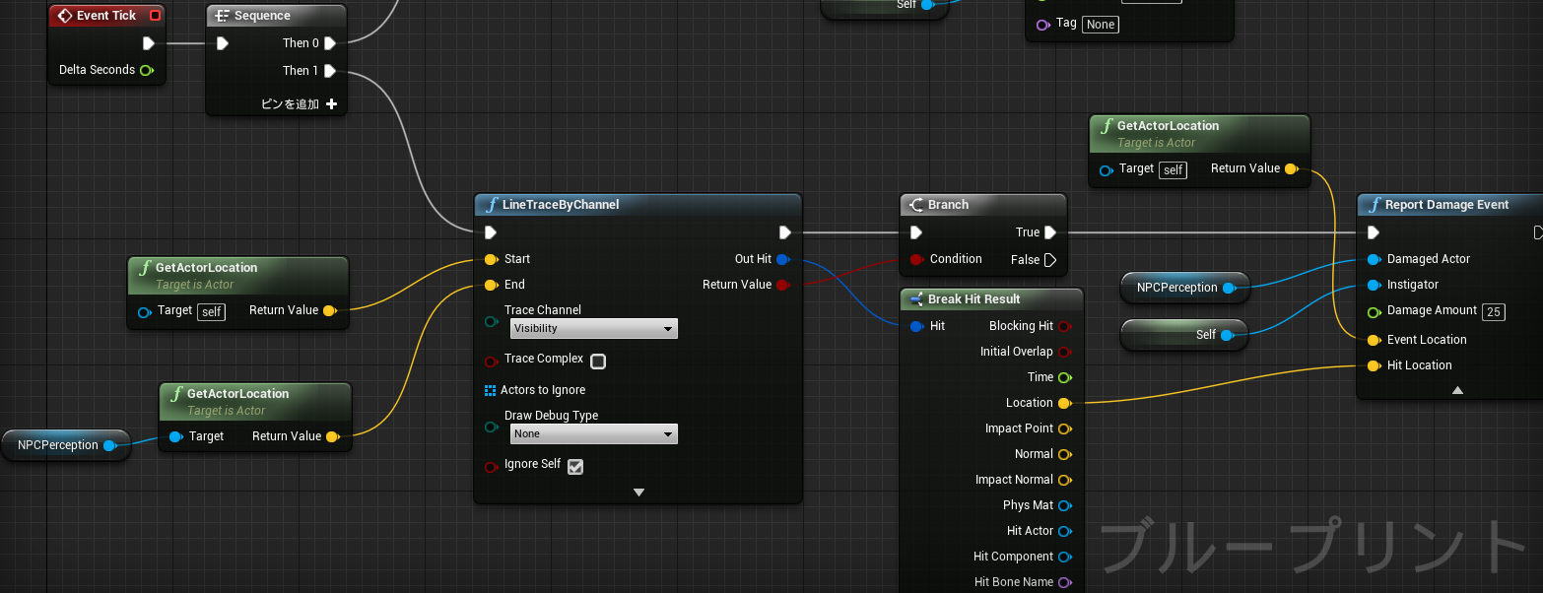Enable the Trace Complex checkbox
Image resolution: width=1543 pixels, height=593 pixels.
coord(598,362)
